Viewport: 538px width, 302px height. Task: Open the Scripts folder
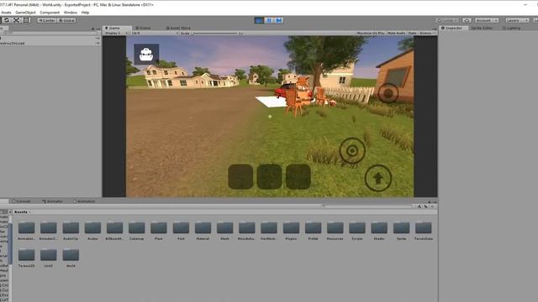click(357, 231)
